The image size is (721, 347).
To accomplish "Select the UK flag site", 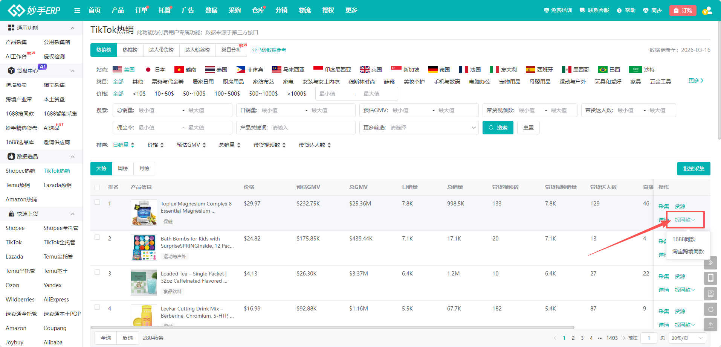I will click(x=365, y=70).
